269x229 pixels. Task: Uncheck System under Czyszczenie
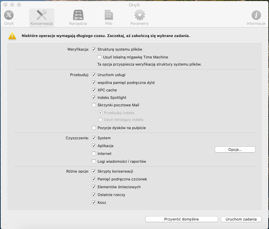click(x=94, y=138)
